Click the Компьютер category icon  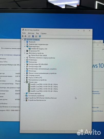tap(27, 62)
